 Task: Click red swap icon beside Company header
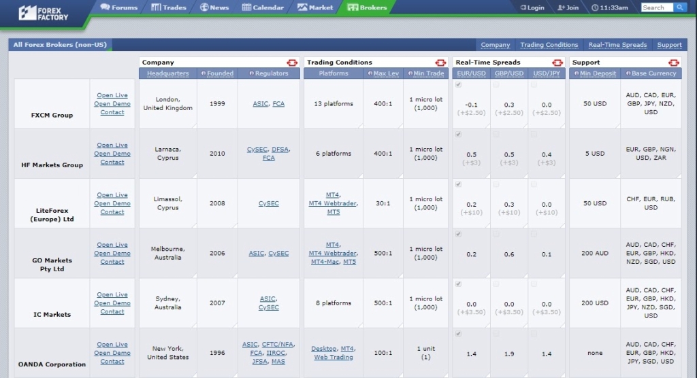292,63
